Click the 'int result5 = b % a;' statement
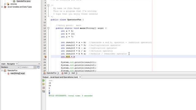 pyautogui.click(x=73, y=54)
